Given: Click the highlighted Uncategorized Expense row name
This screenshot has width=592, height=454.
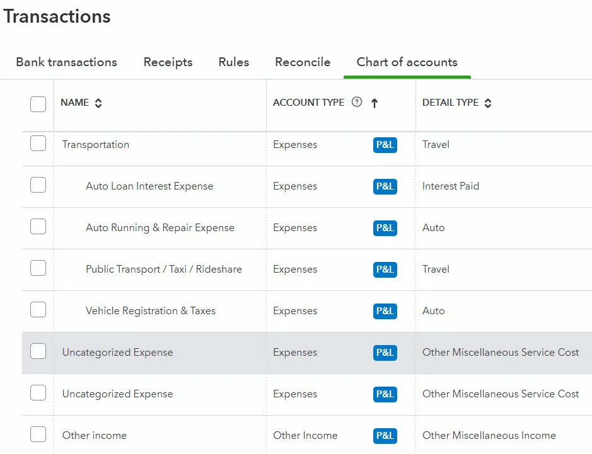Looking at the screenshot, I should click(117, 353).
